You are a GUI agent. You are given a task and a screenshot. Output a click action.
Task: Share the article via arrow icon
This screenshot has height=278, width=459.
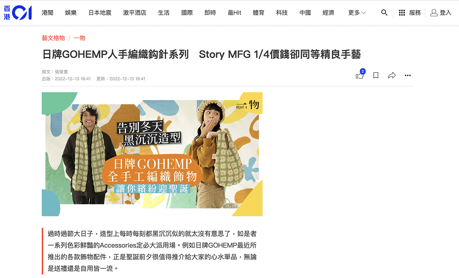[x=392, y=76]
